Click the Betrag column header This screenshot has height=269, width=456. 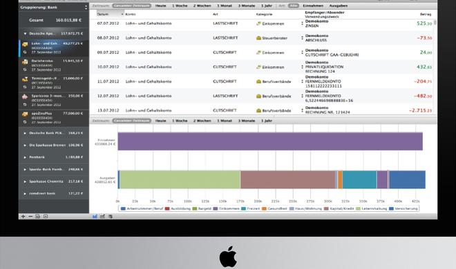426,14
